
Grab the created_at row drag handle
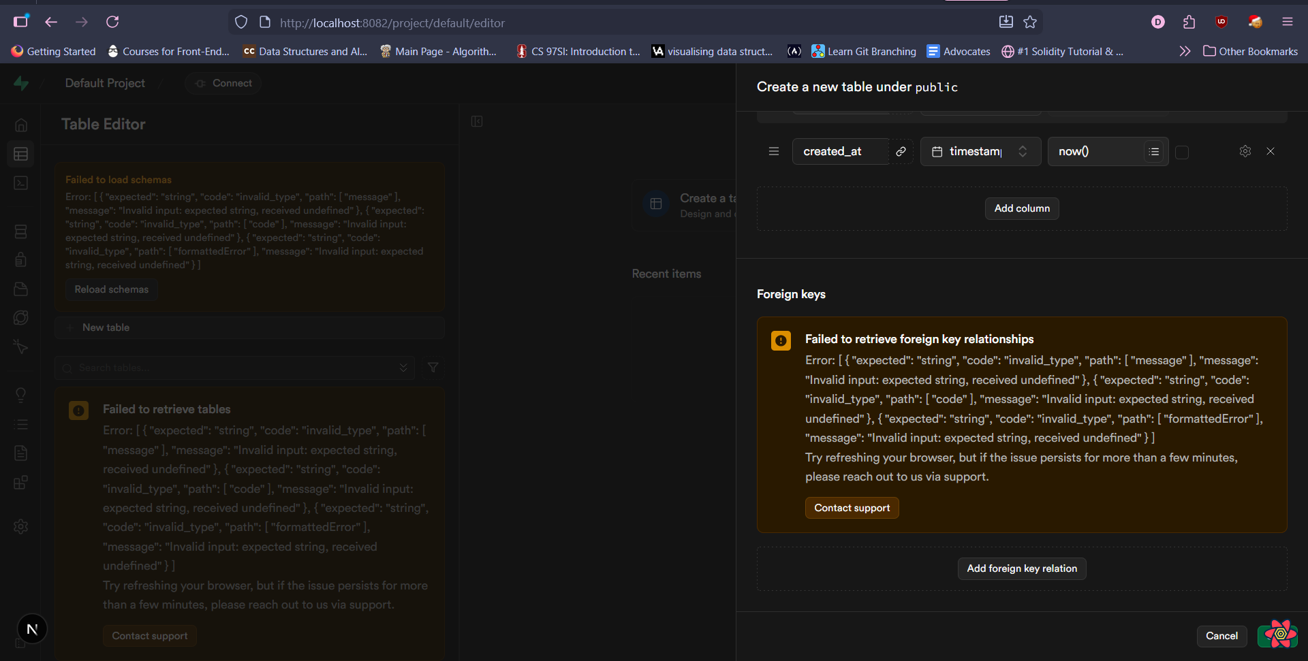coord(774,151)
